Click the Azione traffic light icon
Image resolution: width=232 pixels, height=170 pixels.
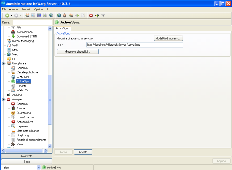click(13, 108)
